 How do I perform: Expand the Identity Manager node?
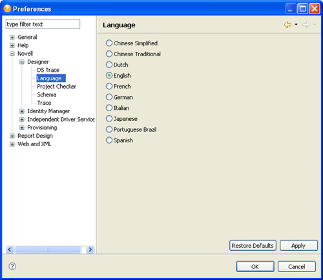click(22, 111)
